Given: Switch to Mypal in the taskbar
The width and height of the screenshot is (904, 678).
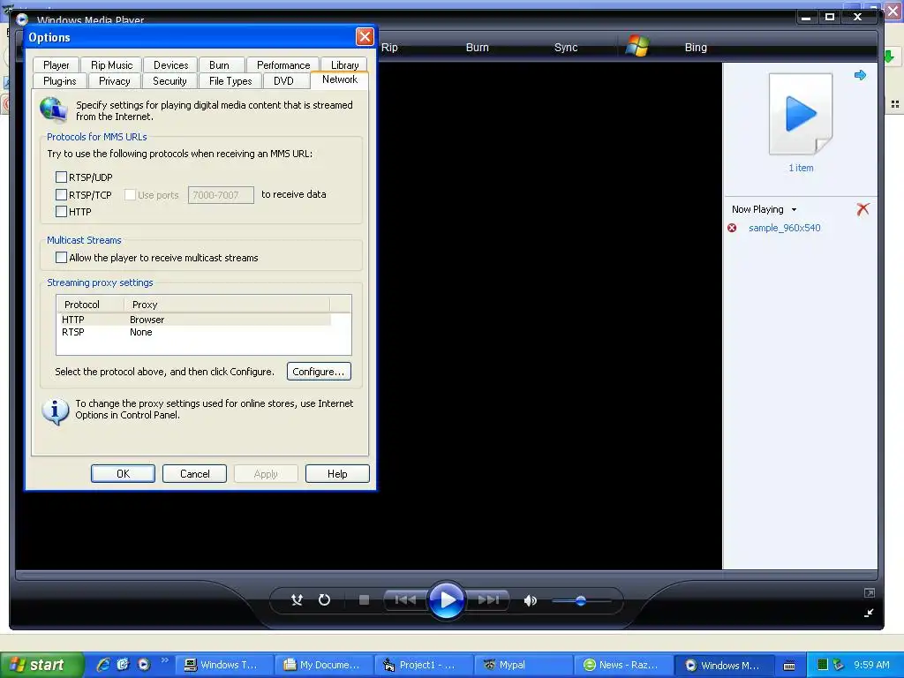Looking at the screenshot, I should pyautogui.click(x=524, y=665).
